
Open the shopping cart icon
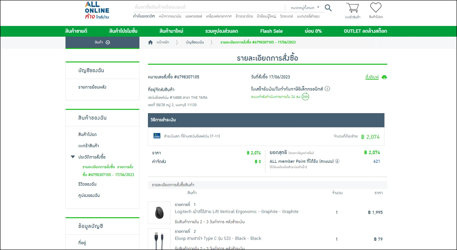coord(353,8)
